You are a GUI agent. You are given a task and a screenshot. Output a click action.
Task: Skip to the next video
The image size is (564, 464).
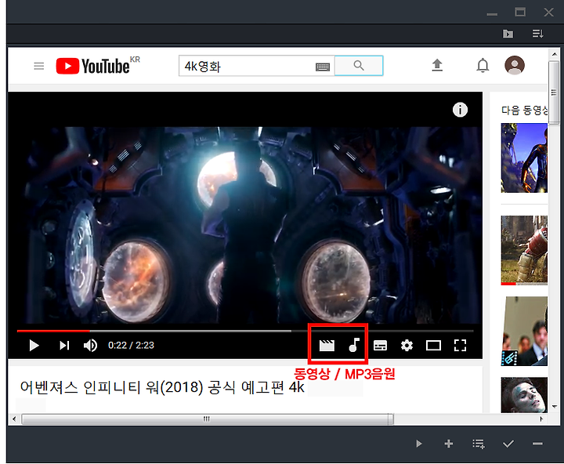[64, 345]
